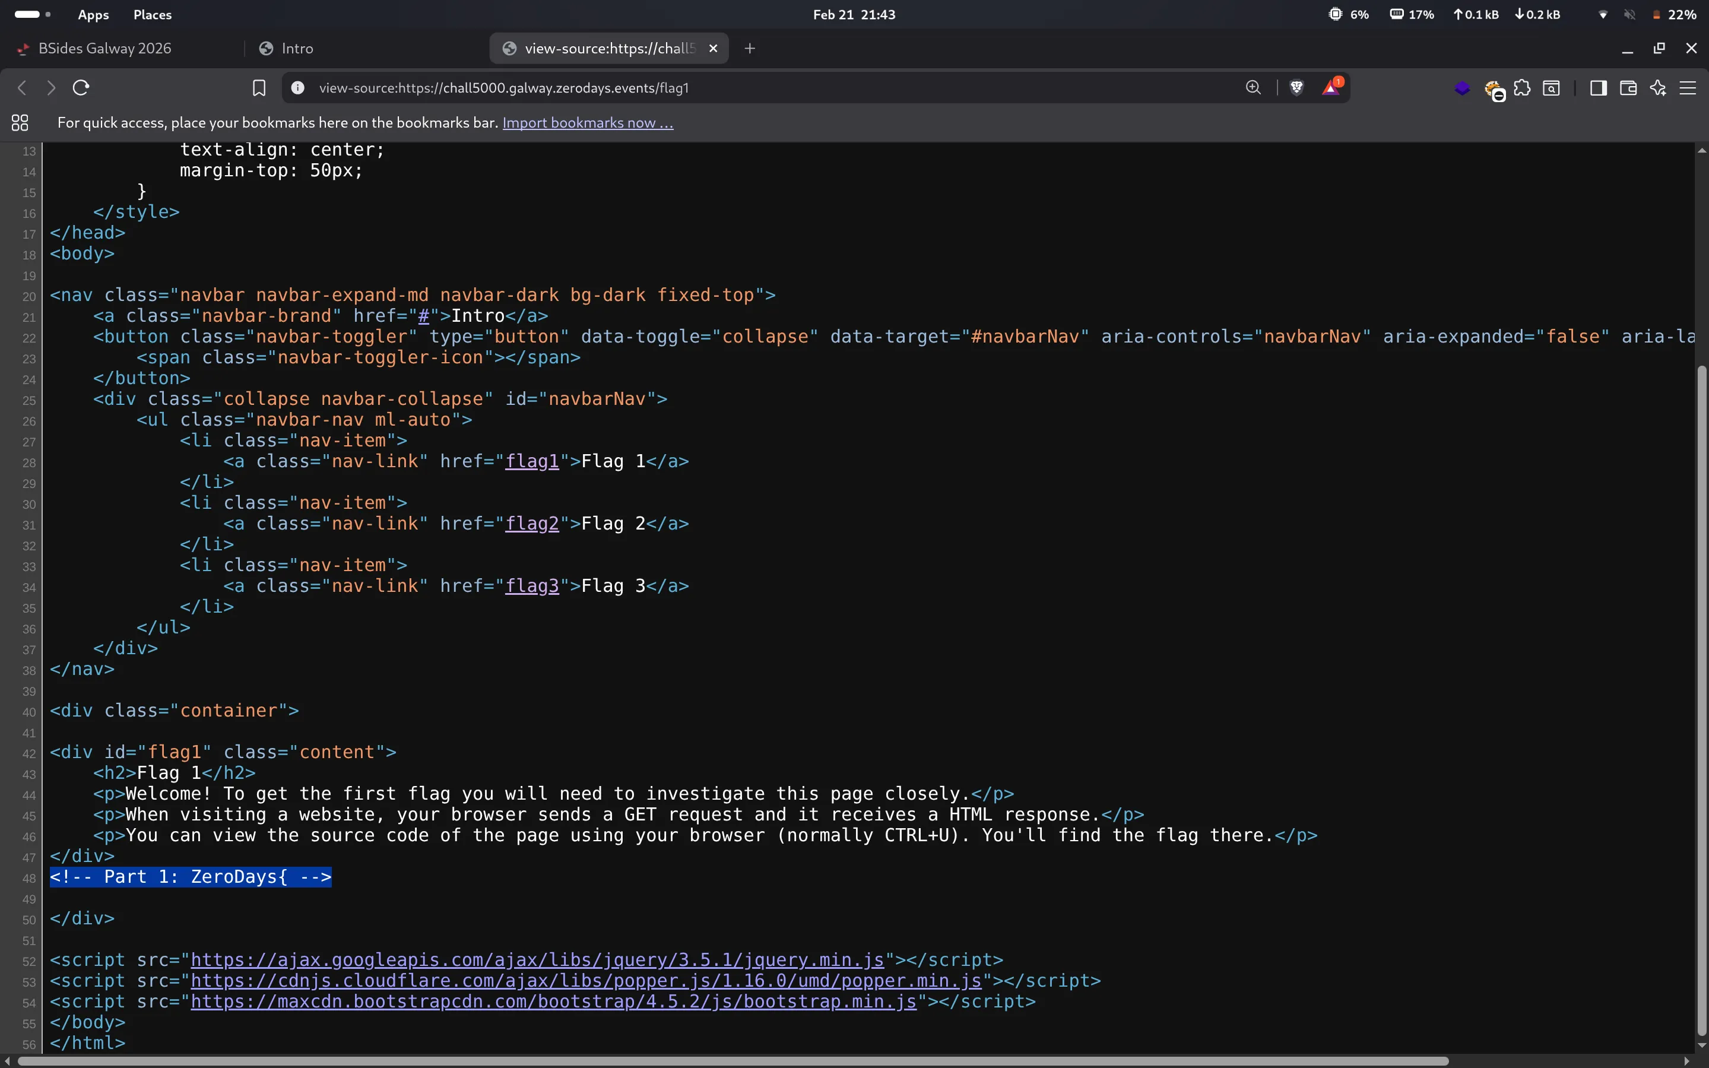
Task: Click the purple layered extension icon
Action: pyautogui.click(x=1463, y=88)
